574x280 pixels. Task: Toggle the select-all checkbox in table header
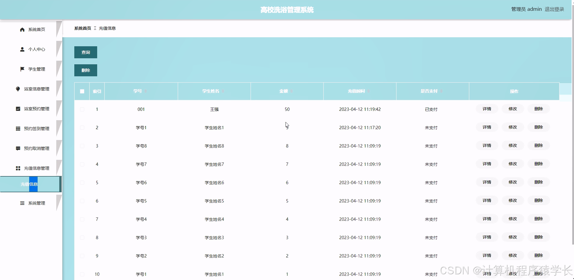click(x=82, y=91)
